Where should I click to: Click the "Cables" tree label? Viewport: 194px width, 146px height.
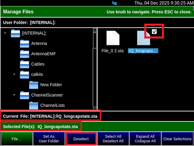pos(38,64)
